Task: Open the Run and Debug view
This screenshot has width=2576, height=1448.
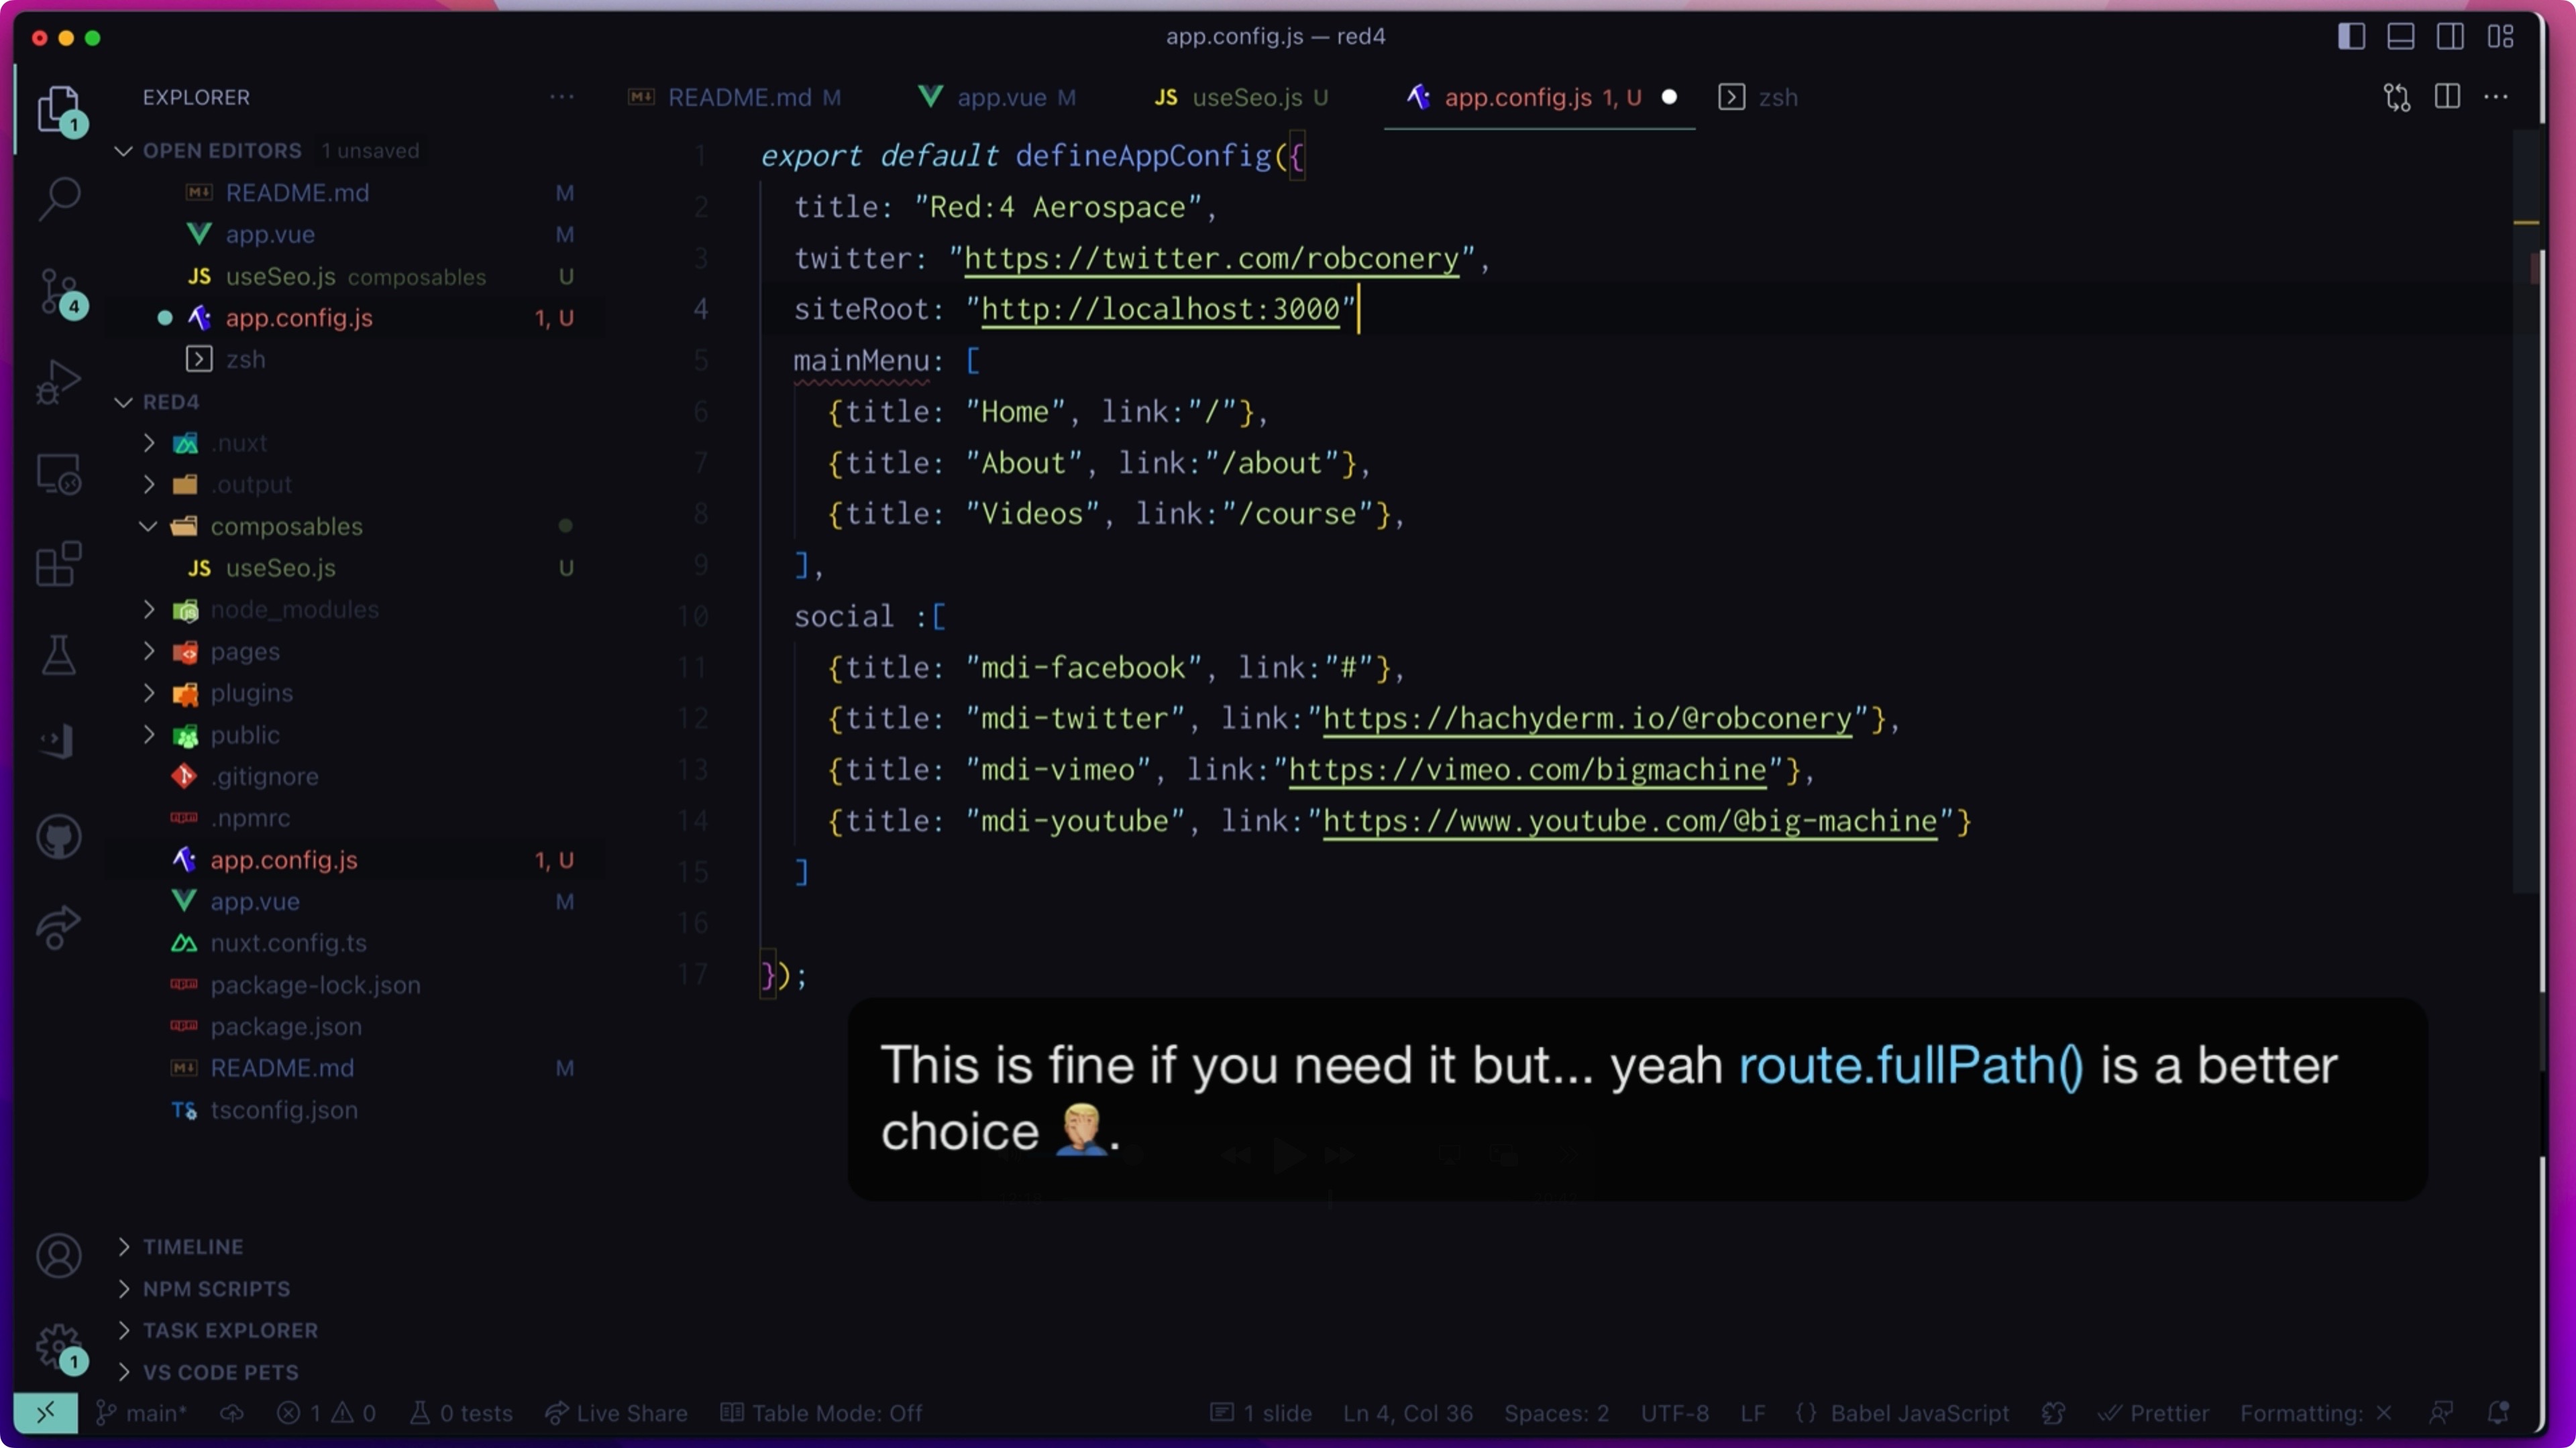Action: point(59,381)
